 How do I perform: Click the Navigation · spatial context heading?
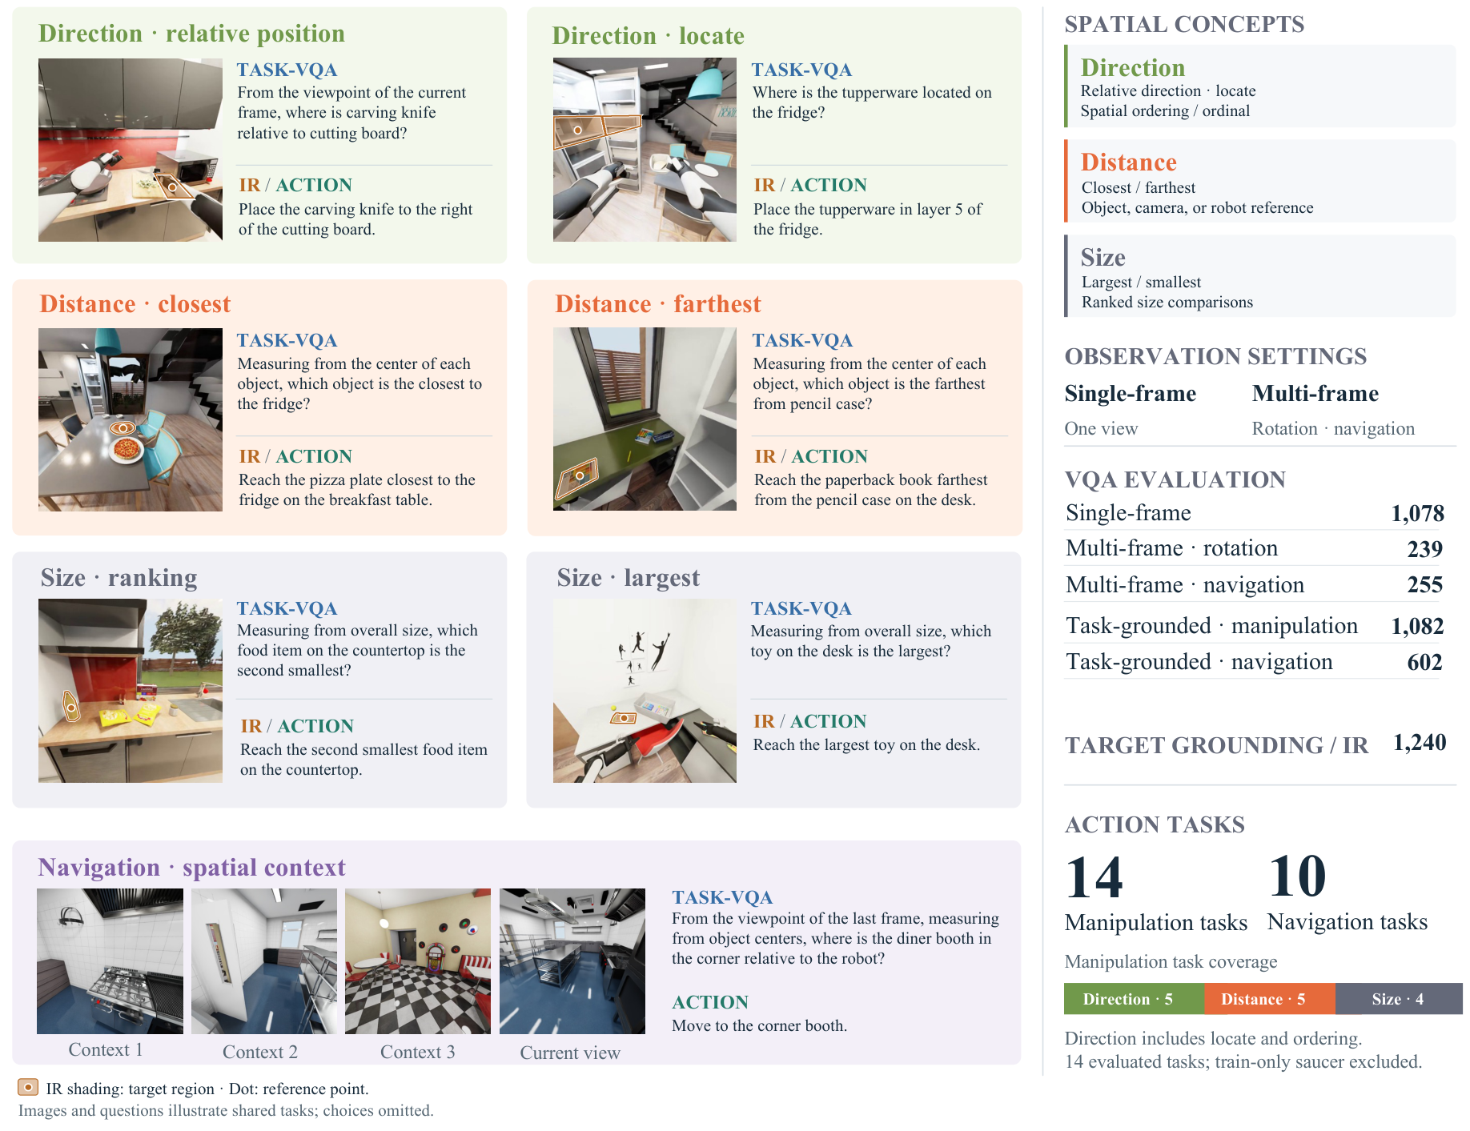point(191,868)
